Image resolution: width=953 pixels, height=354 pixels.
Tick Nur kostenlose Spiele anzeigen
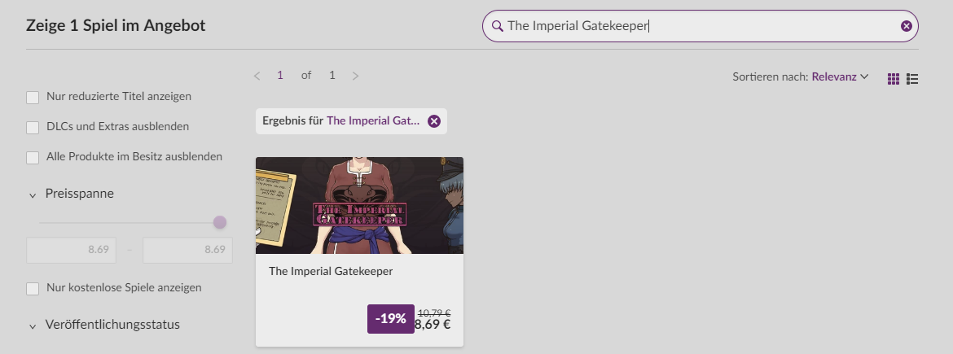coord(33,288)
